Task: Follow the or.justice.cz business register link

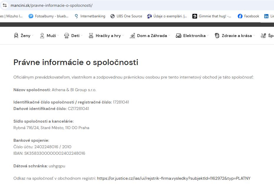Action: 174,178
